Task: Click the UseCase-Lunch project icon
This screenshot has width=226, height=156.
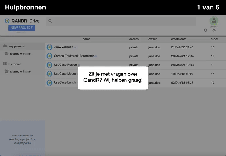Action: click(x=49, y=83)
